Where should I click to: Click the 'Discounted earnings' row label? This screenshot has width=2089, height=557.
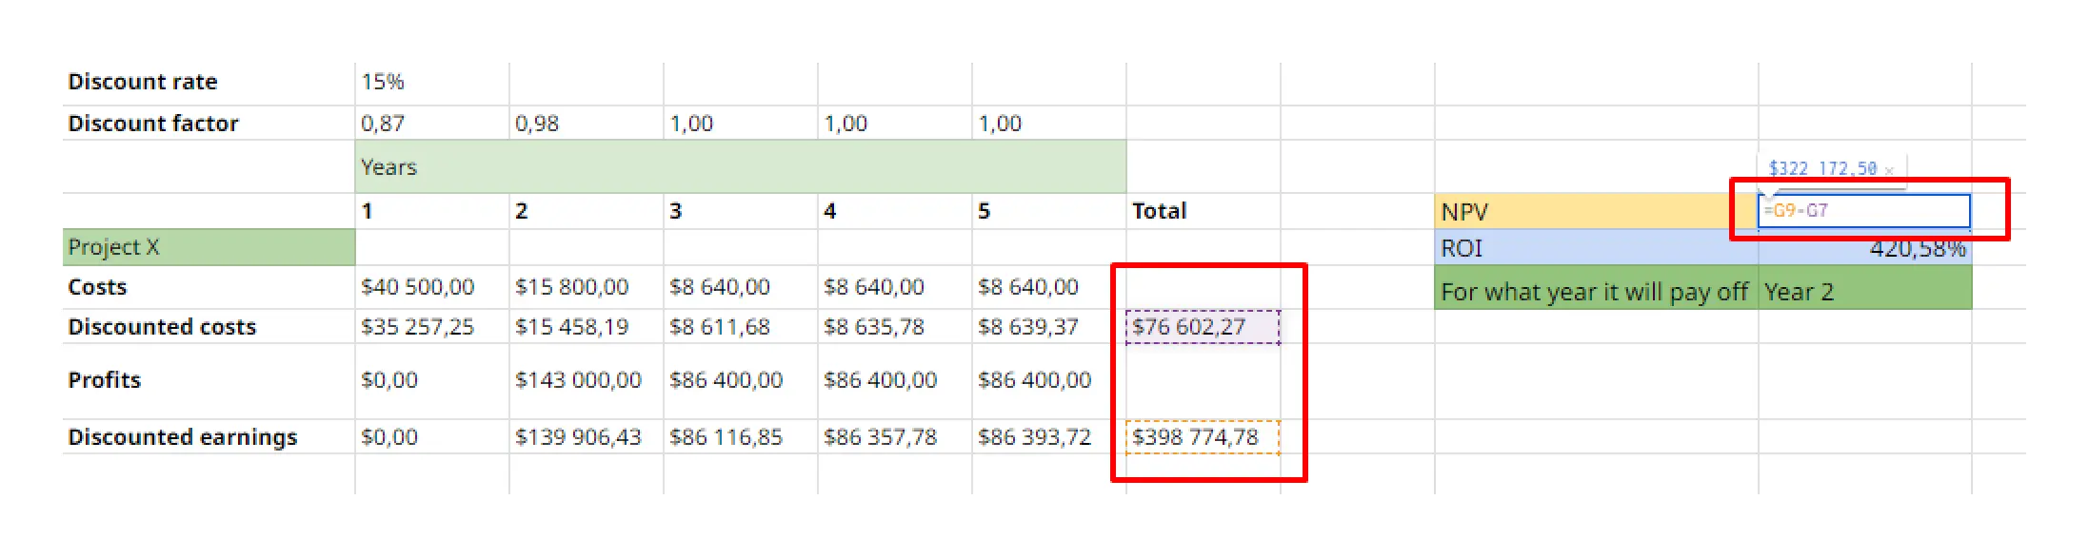(x=209, y=437)
